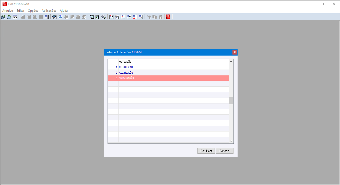Select the CIGAM e10 application row

coord(168,67)
